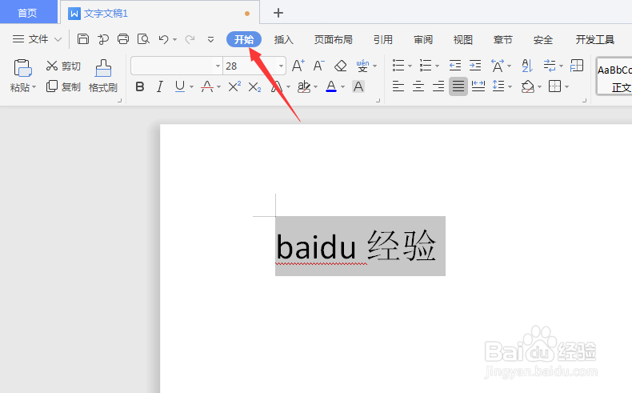Open Print Preview icon
Viewport: 632px width, 393px height.
[x=143, y=39]
